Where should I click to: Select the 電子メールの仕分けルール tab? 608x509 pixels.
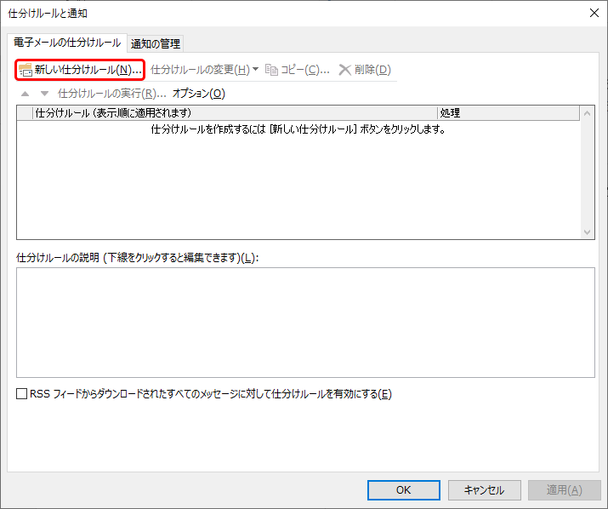click(x=67, y=43)
